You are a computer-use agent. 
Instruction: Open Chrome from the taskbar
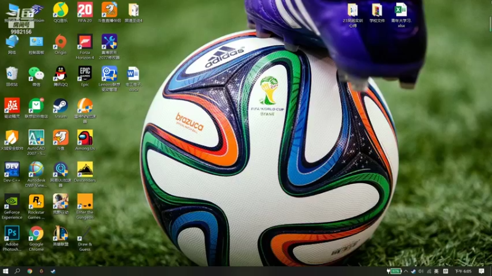point(30,271)
